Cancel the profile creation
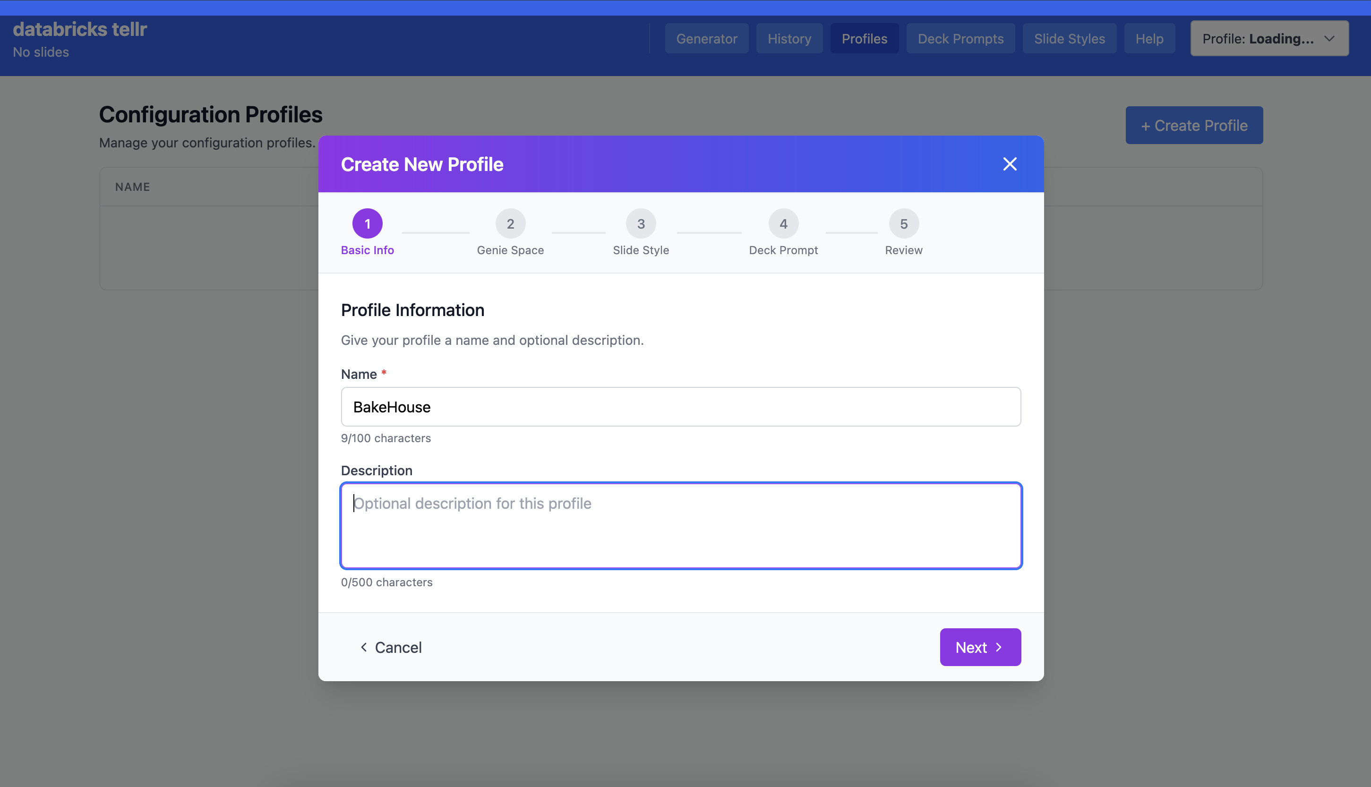 (x=391, y=647)
